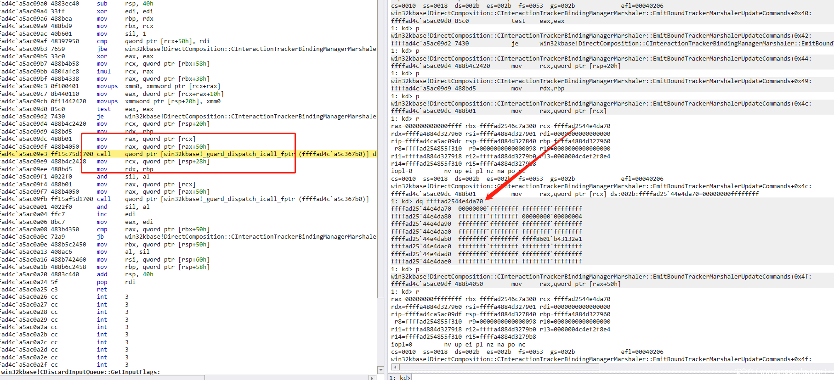Click the 'test eax,eax' line in command output
834x380 pixels.
click(478, 21)
